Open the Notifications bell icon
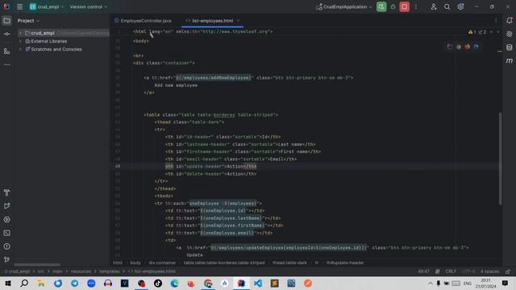The width and height of the screenshot is (516, 290). coord(509,21)
